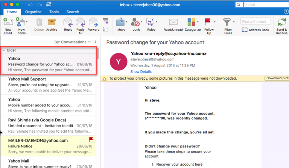Click Send & Receive
Screen dimensions: 289x168
(x=281, y=26)
